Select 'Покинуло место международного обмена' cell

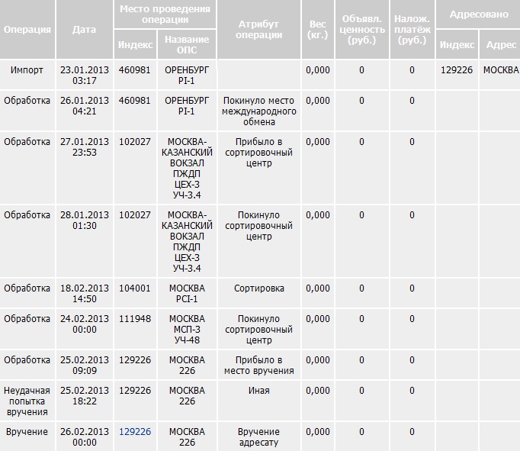pos(258,111)
